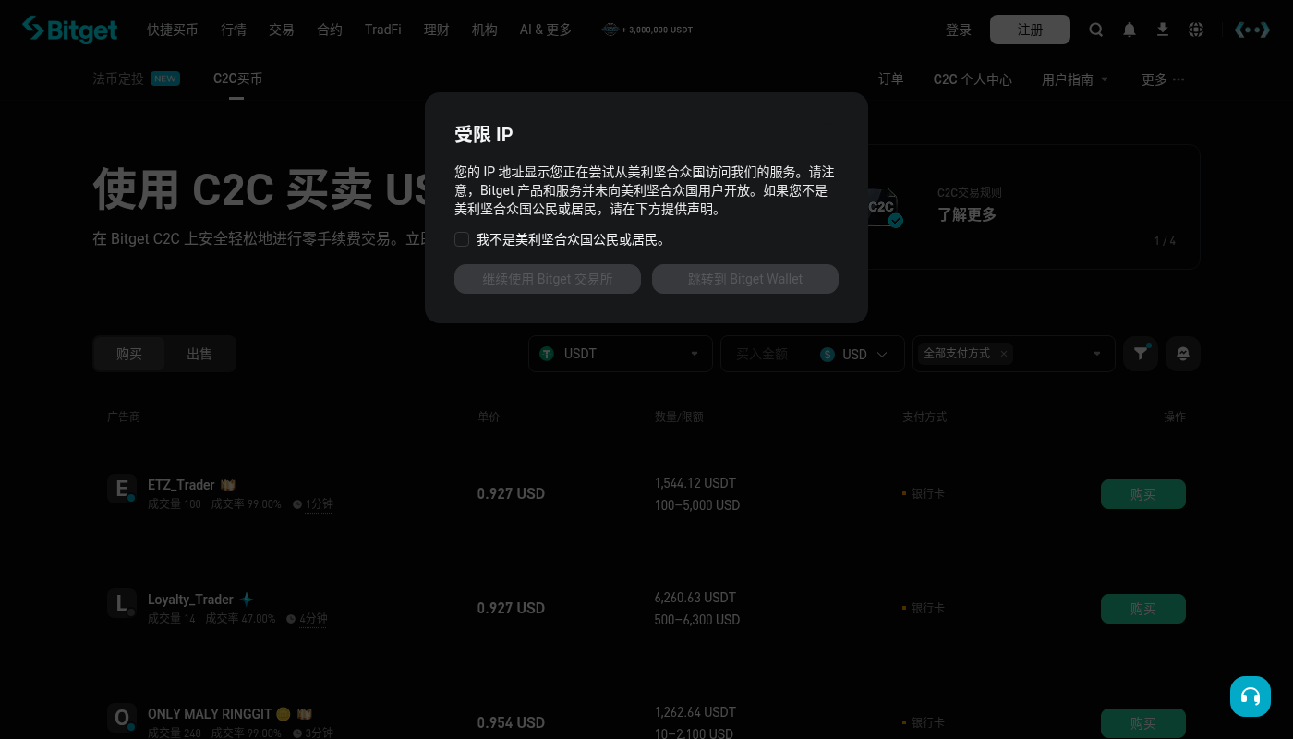This screenshot has height=739, width=1293.
Task: Click the badge icon next to ETZ_Trader
Action: [228, 485]
